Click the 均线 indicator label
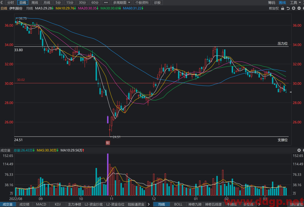 (x=29, y=8)
